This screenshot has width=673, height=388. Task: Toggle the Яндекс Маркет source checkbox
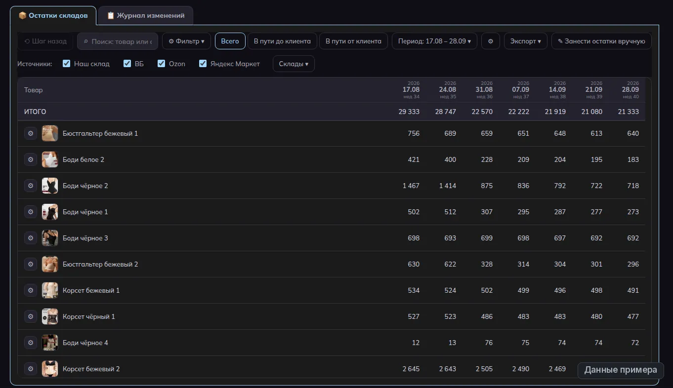click(203, 64)
